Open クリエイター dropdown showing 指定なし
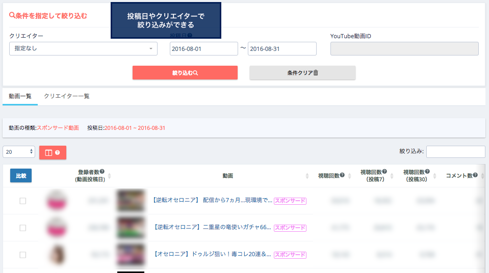489x273 pixels. click(83, 49)
